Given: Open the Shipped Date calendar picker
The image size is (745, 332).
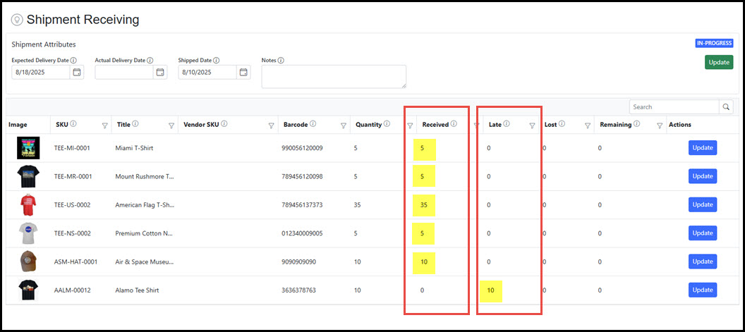Looking at the screenshot, I should pos(243,72).
